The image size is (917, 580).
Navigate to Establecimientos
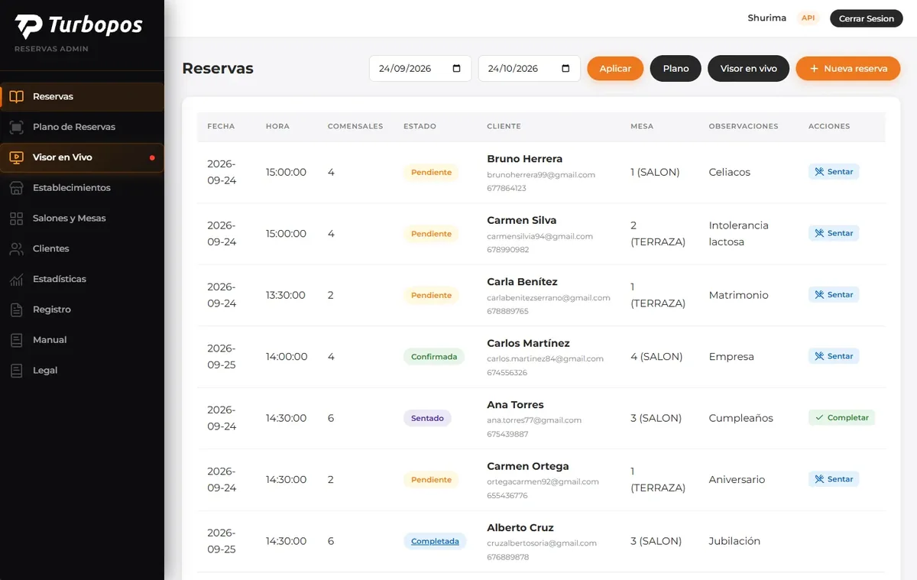[82, 188]
